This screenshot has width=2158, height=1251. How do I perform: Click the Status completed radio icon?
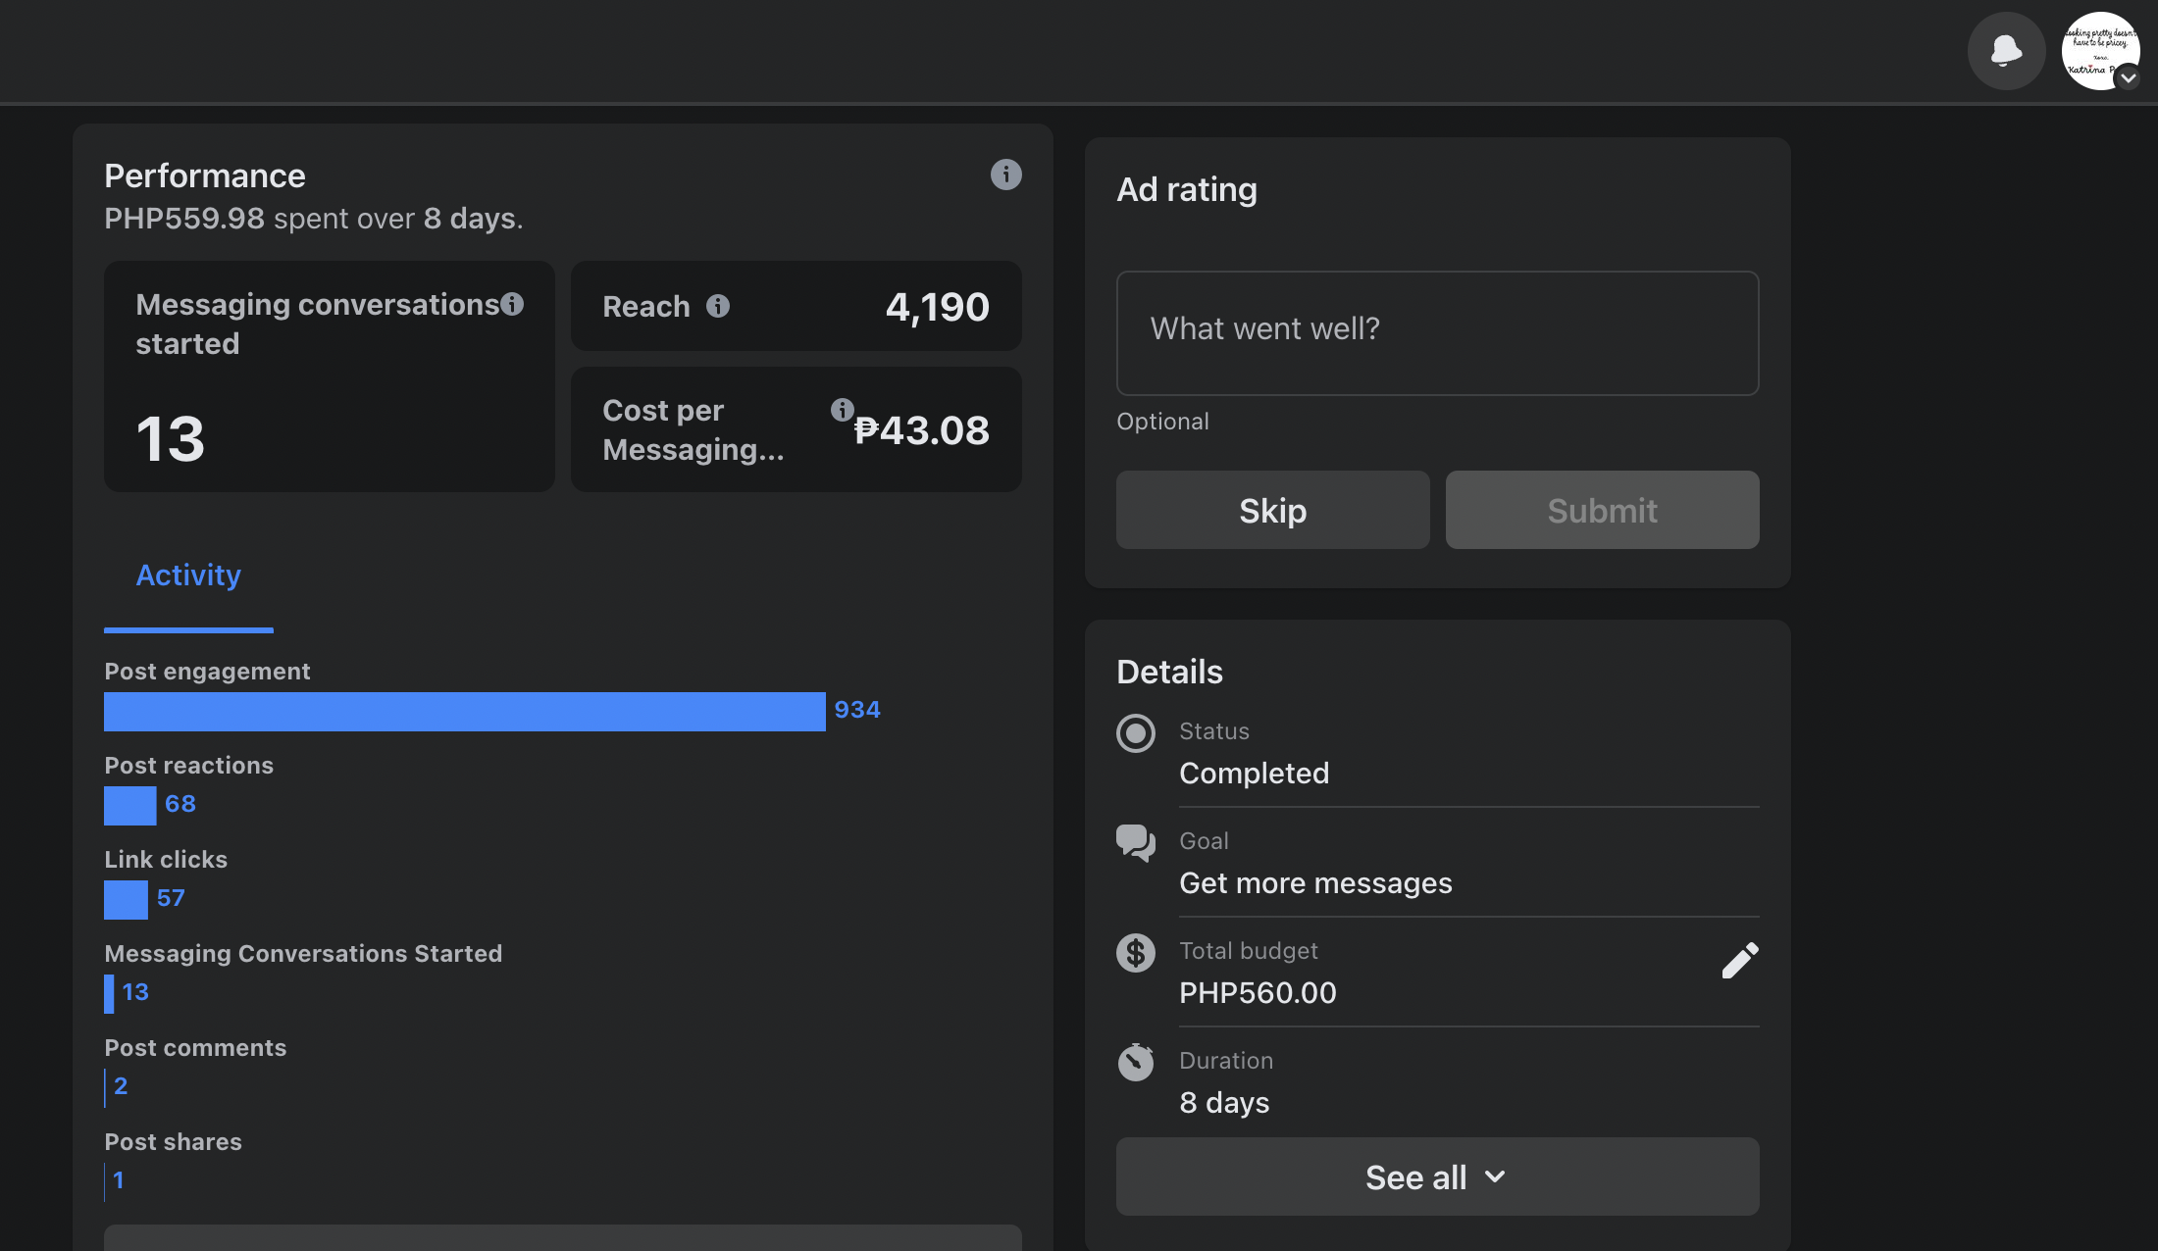[1136, 732]
